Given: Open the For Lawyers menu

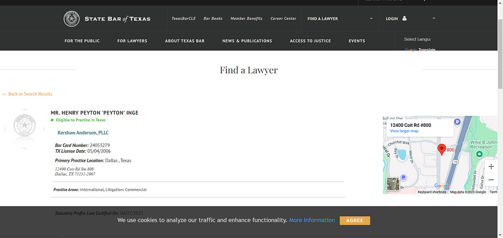Looking at the screenshot, I should 132,41.
